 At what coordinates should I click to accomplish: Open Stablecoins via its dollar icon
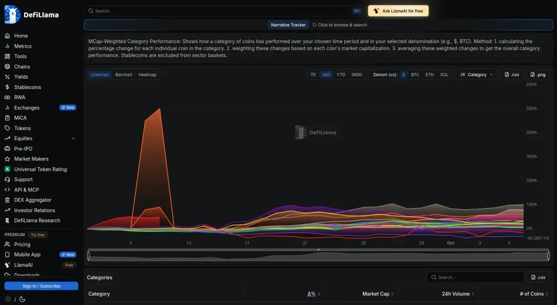pyautogui.click(x=7, y=87)
